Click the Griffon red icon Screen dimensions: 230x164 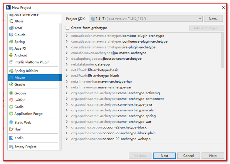coord(11,100)
